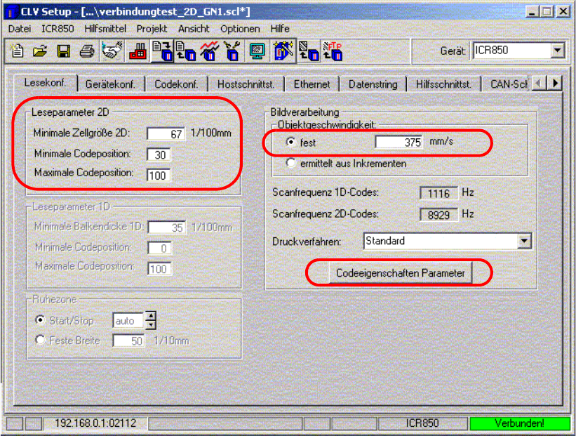This screenshot has width=576, height=436.
Task: Open the Optionen menu
Action: [x=240, y=29]
